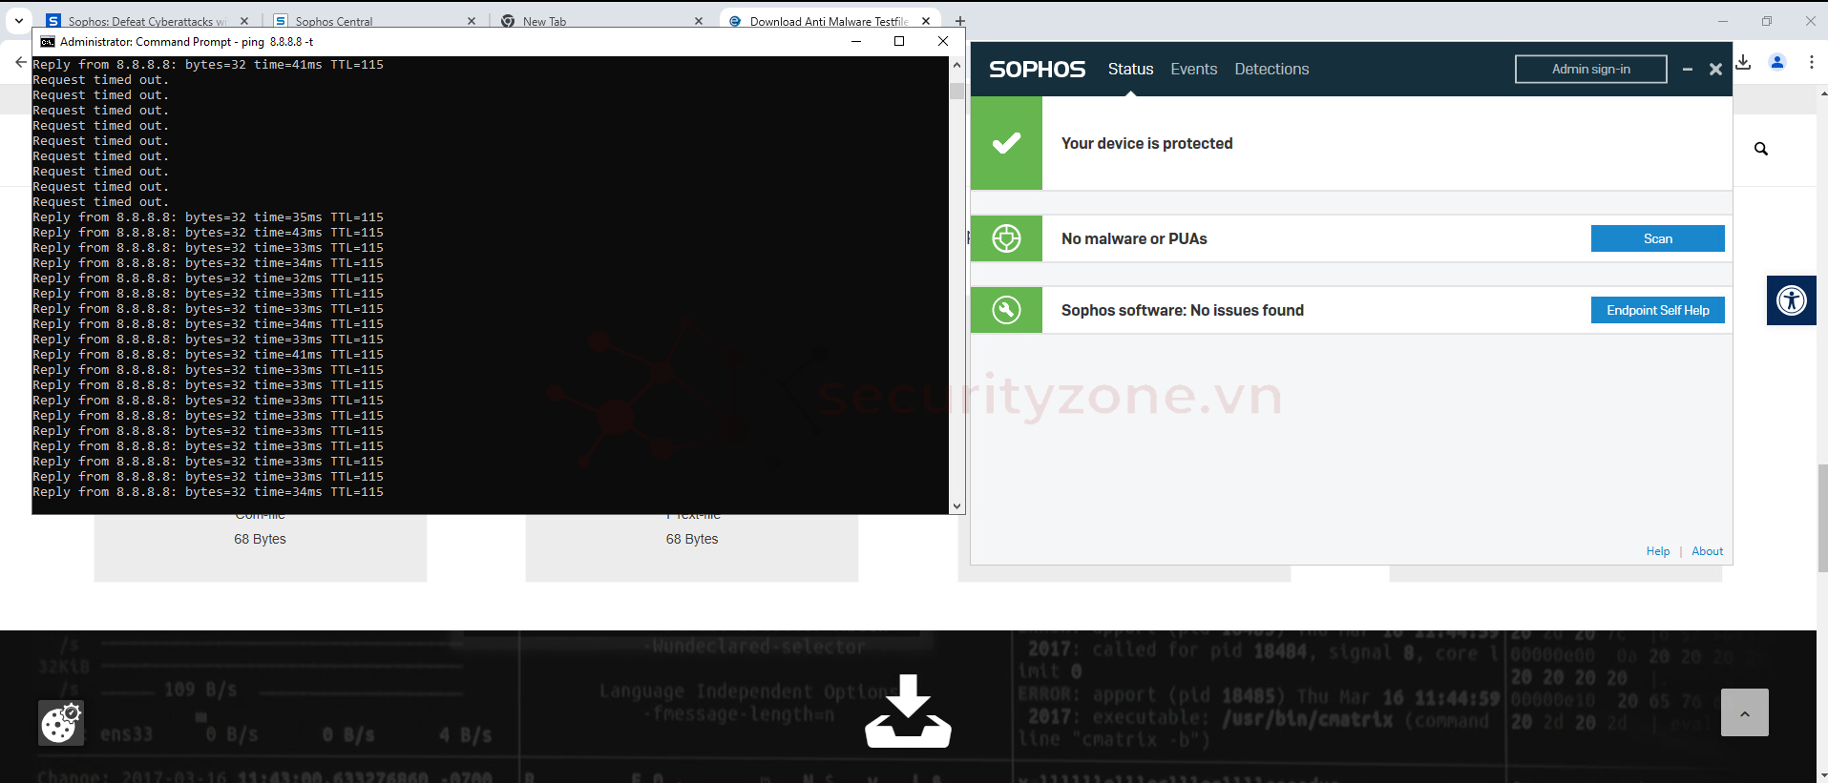The height and width of the screenshot is (783, 1828).
Task: Maximize the Command Prompt window
Action: click(x=899, y=41)
